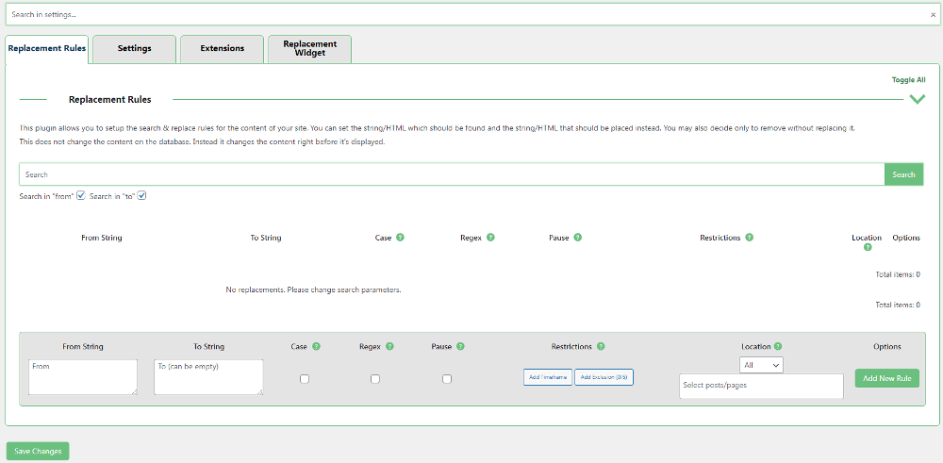
Task: Click help icon by Location in new rule form
Action: click(778, 346)
